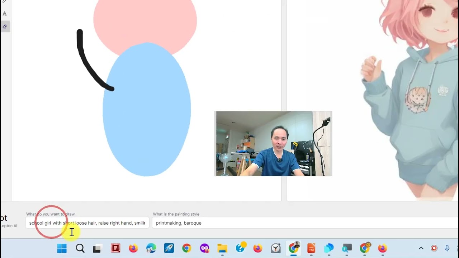Click the 'Lepton AI' text
The width and height of the screenshot is (459, 258).
[x=9, y=226]
